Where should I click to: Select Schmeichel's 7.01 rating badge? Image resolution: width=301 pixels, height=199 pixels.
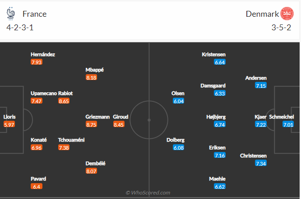[x=288, y=124]
